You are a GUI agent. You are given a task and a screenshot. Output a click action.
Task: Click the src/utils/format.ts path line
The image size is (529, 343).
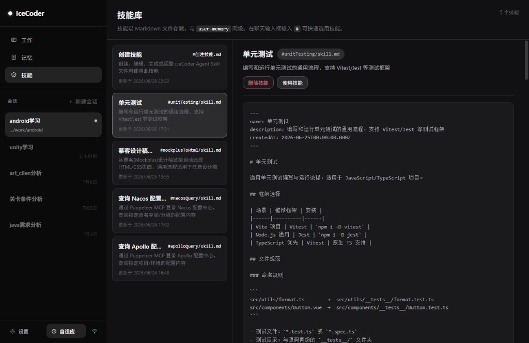click(x=342, y=300)
